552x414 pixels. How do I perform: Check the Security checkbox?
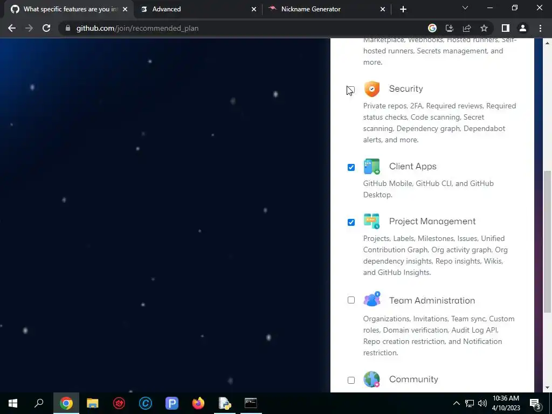351,90
